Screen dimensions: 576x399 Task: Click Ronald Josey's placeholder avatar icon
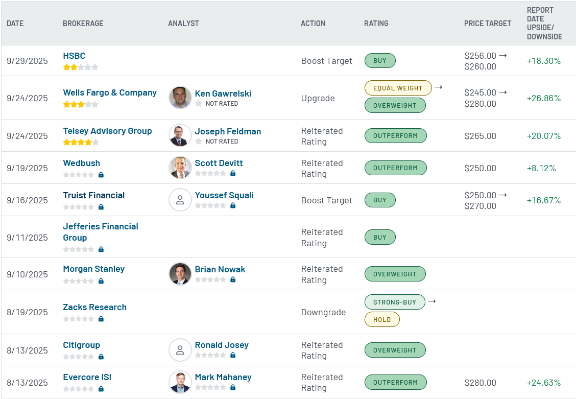point(180,350)
